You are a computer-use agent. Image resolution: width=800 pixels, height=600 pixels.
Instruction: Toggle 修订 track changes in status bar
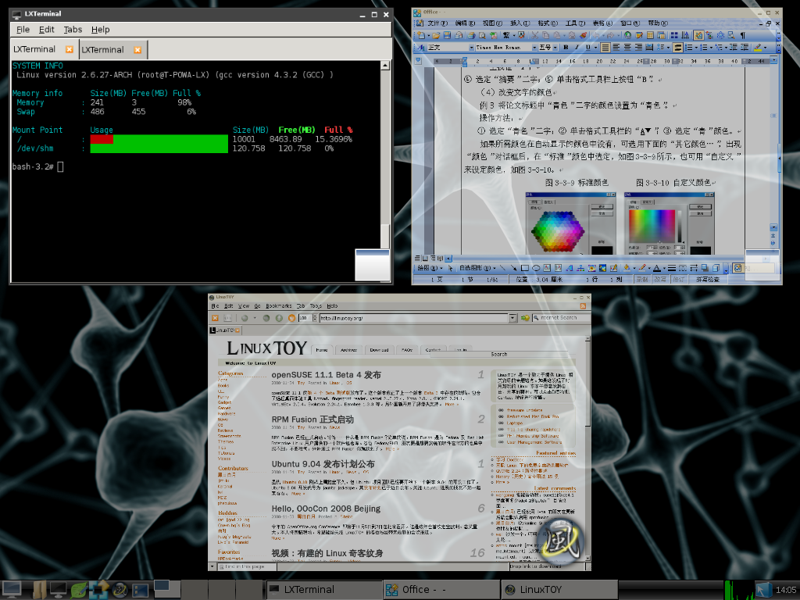(679, 280)
